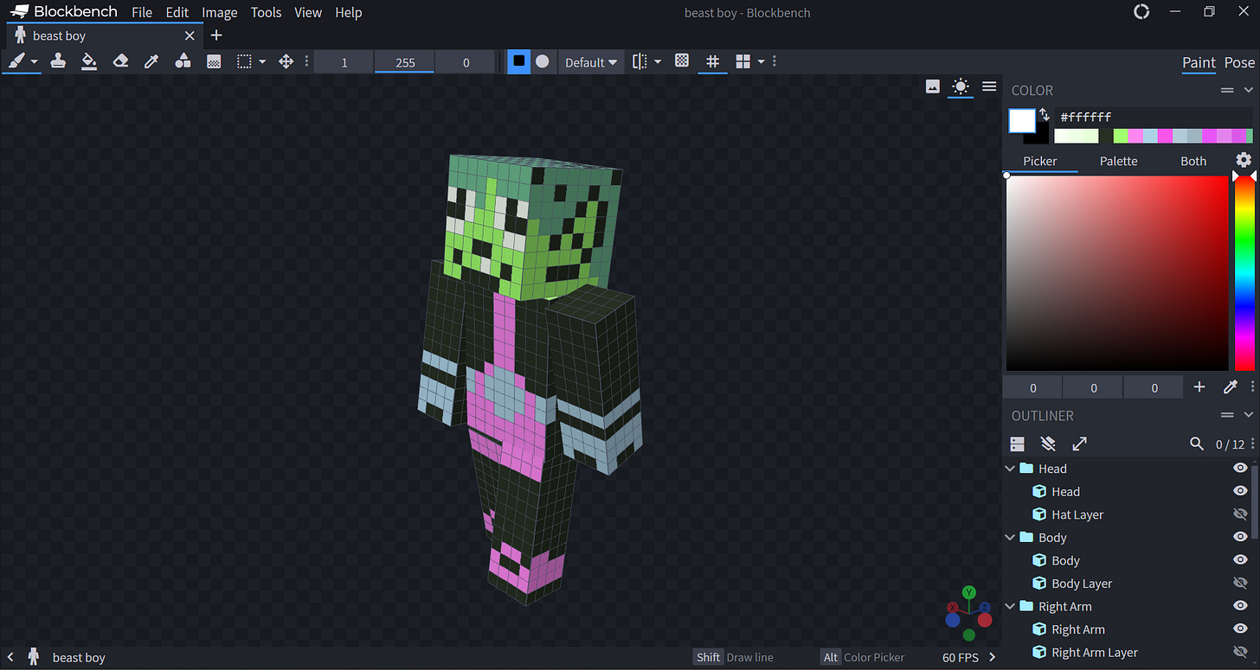This screenshot has width=1260, height=670.
Task: Click the main white color swatch
Action: (1022, 120)
